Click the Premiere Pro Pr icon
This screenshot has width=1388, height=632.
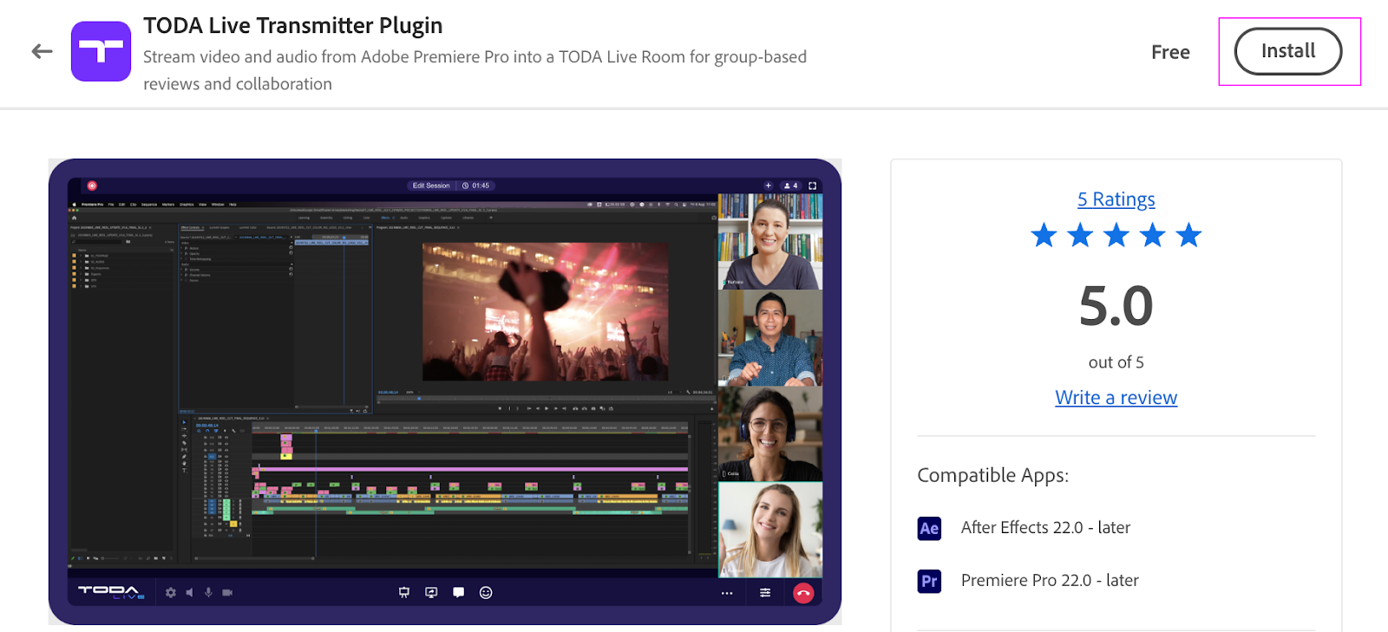click(929, 581)
